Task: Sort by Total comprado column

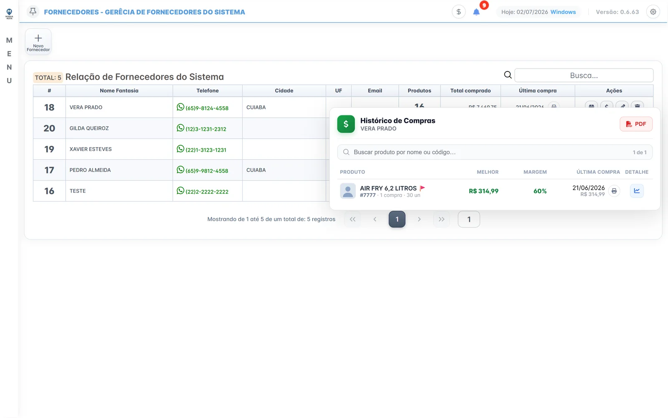Action: pos(471,91)
